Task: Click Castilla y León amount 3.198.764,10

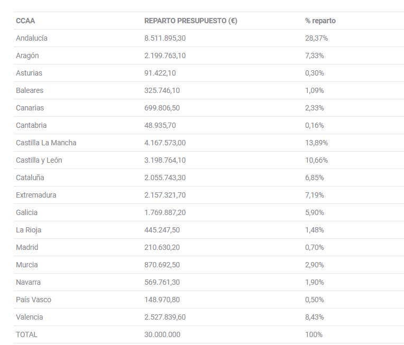Action: [x=165, y=160]
